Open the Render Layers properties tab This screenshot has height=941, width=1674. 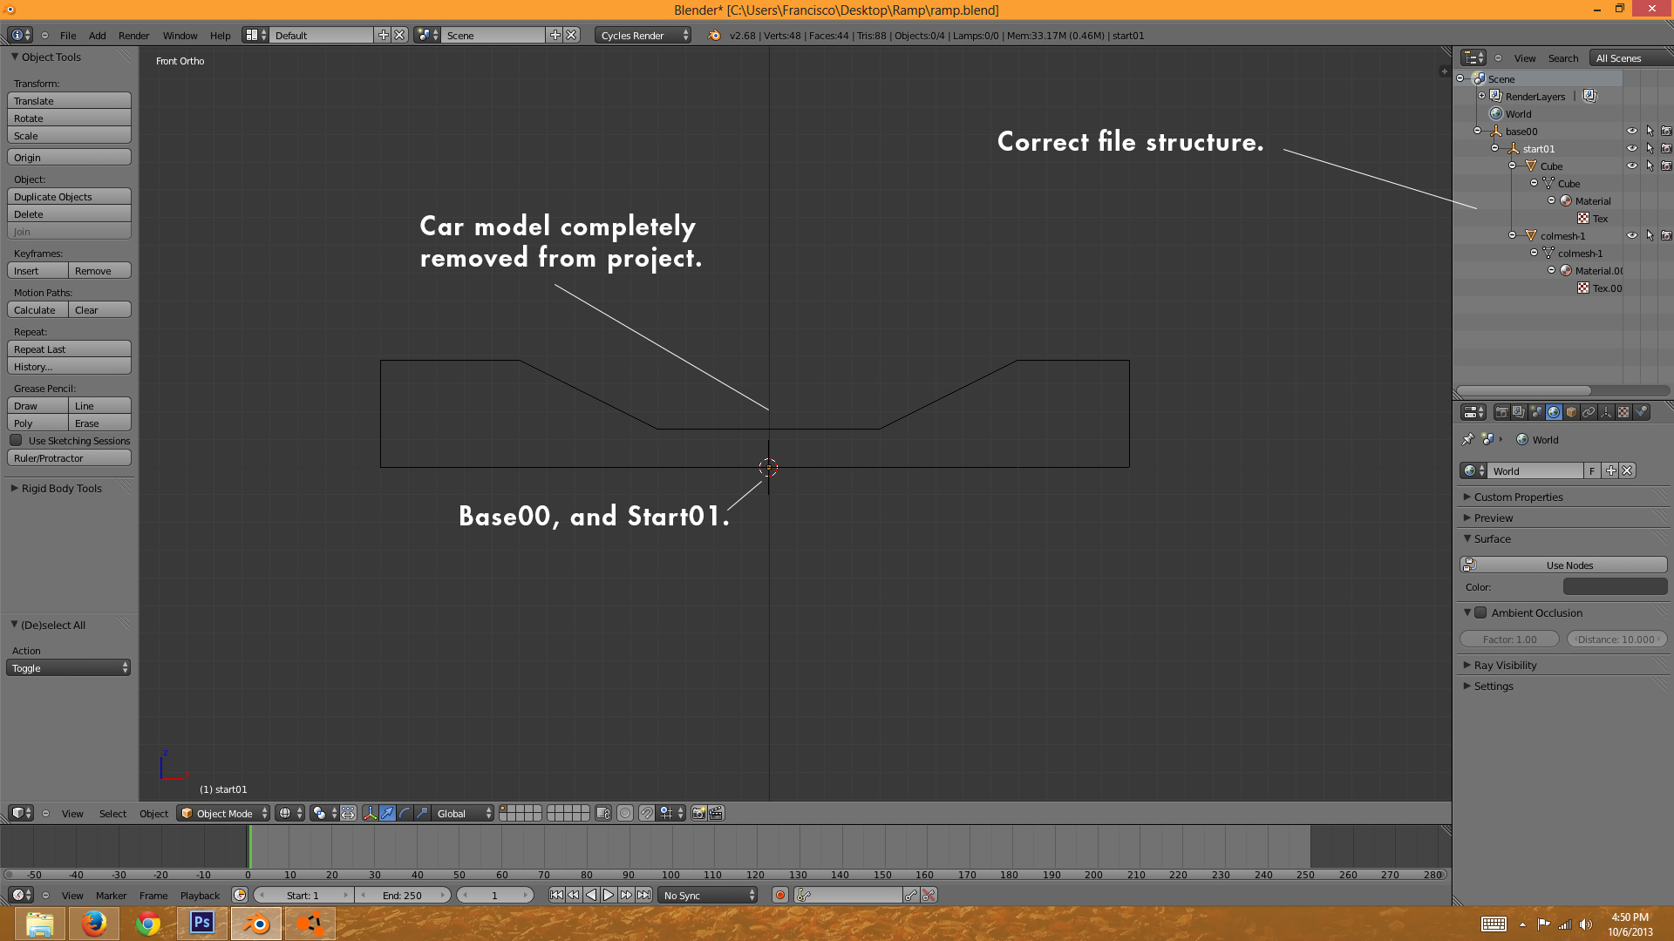click(x=1519, y=412)
